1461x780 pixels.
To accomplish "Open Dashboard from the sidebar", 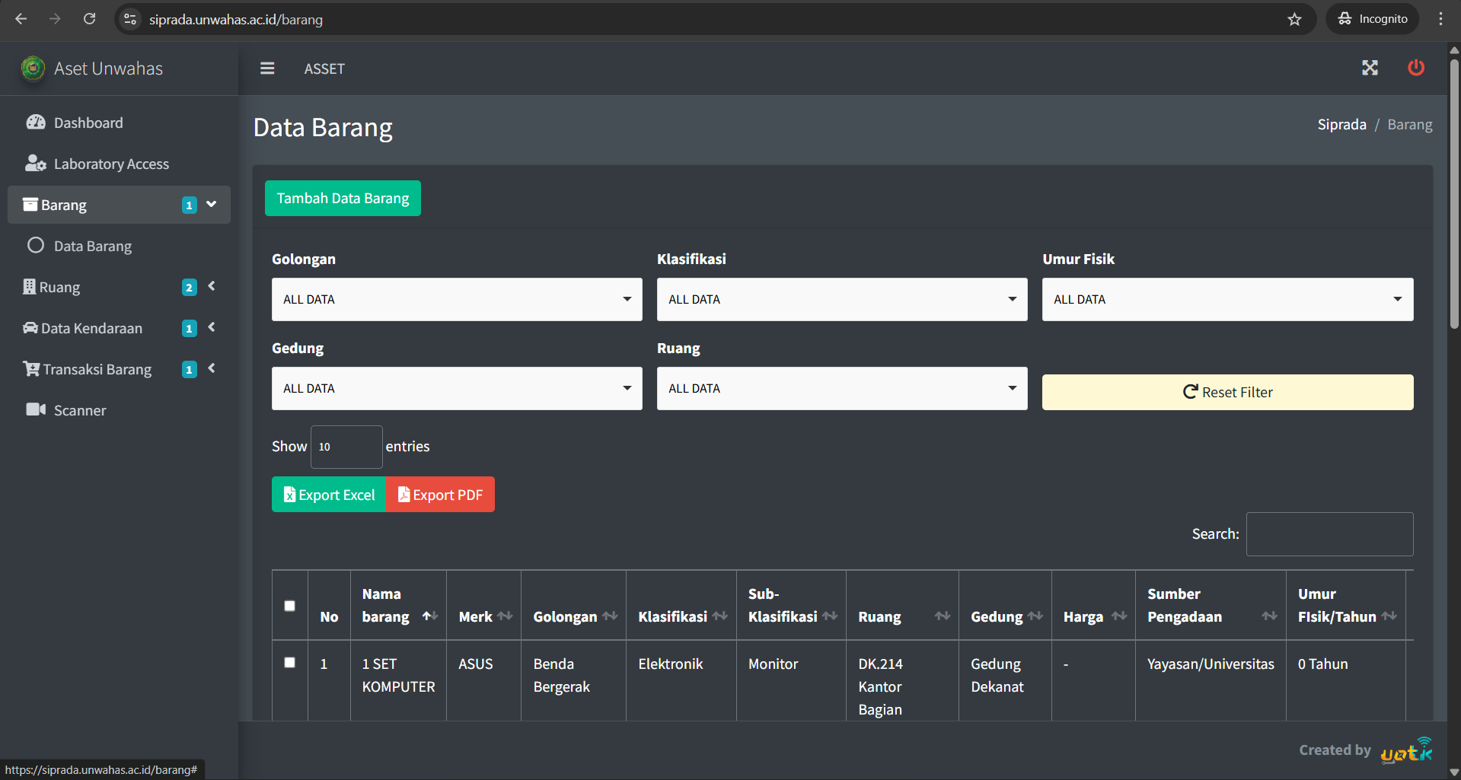I will [x=88, y=123].
